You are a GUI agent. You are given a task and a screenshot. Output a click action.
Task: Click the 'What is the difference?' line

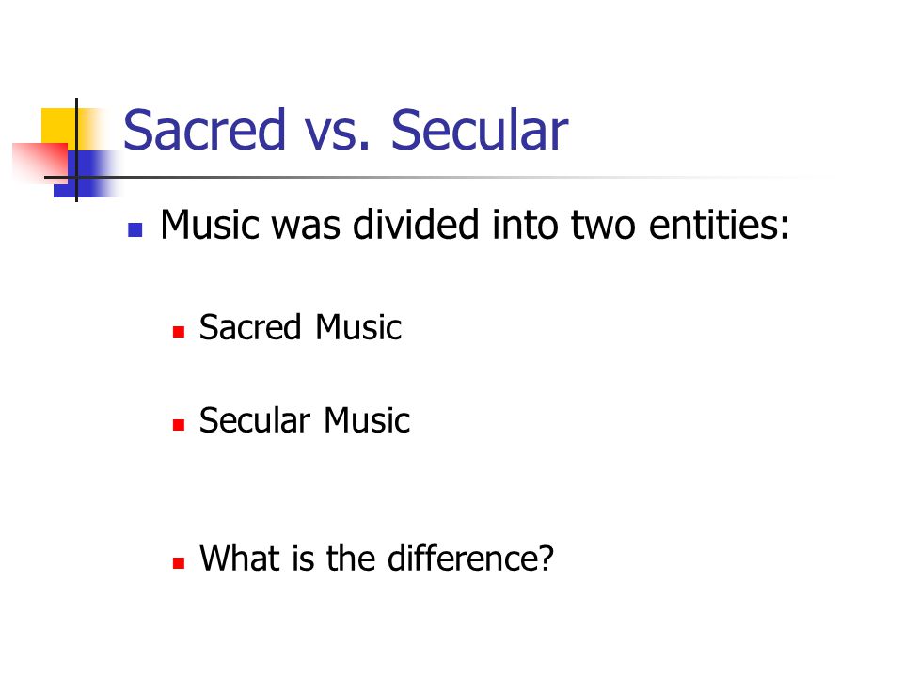pyautogui.click(x=376, y=558)
